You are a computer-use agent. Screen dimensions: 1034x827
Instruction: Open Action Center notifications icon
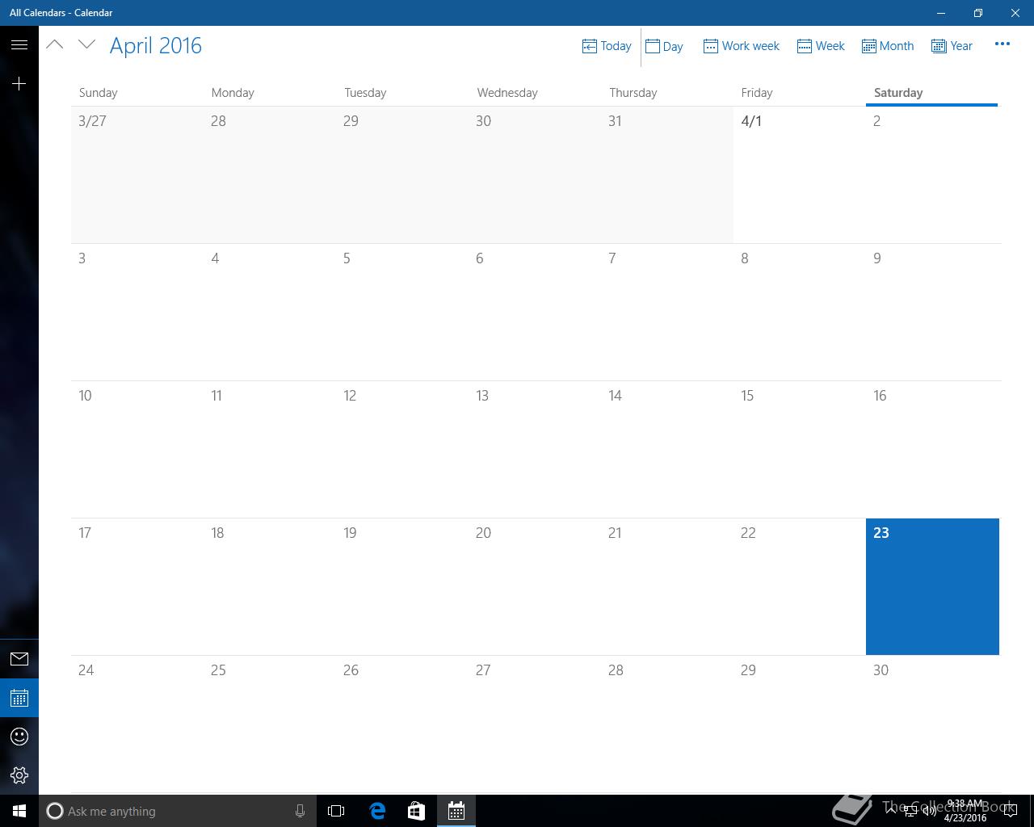pyautogui.click(x=1010, y=811)
